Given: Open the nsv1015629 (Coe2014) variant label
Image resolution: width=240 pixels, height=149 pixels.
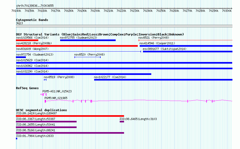Looking at the screenshot, I should [x=32, y=60].
